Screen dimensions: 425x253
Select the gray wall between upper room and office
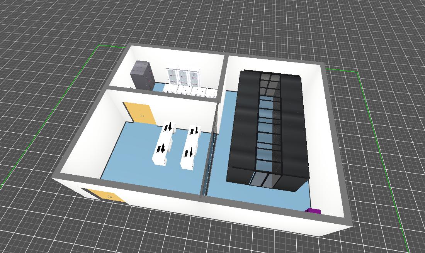(x=162, y=93)
